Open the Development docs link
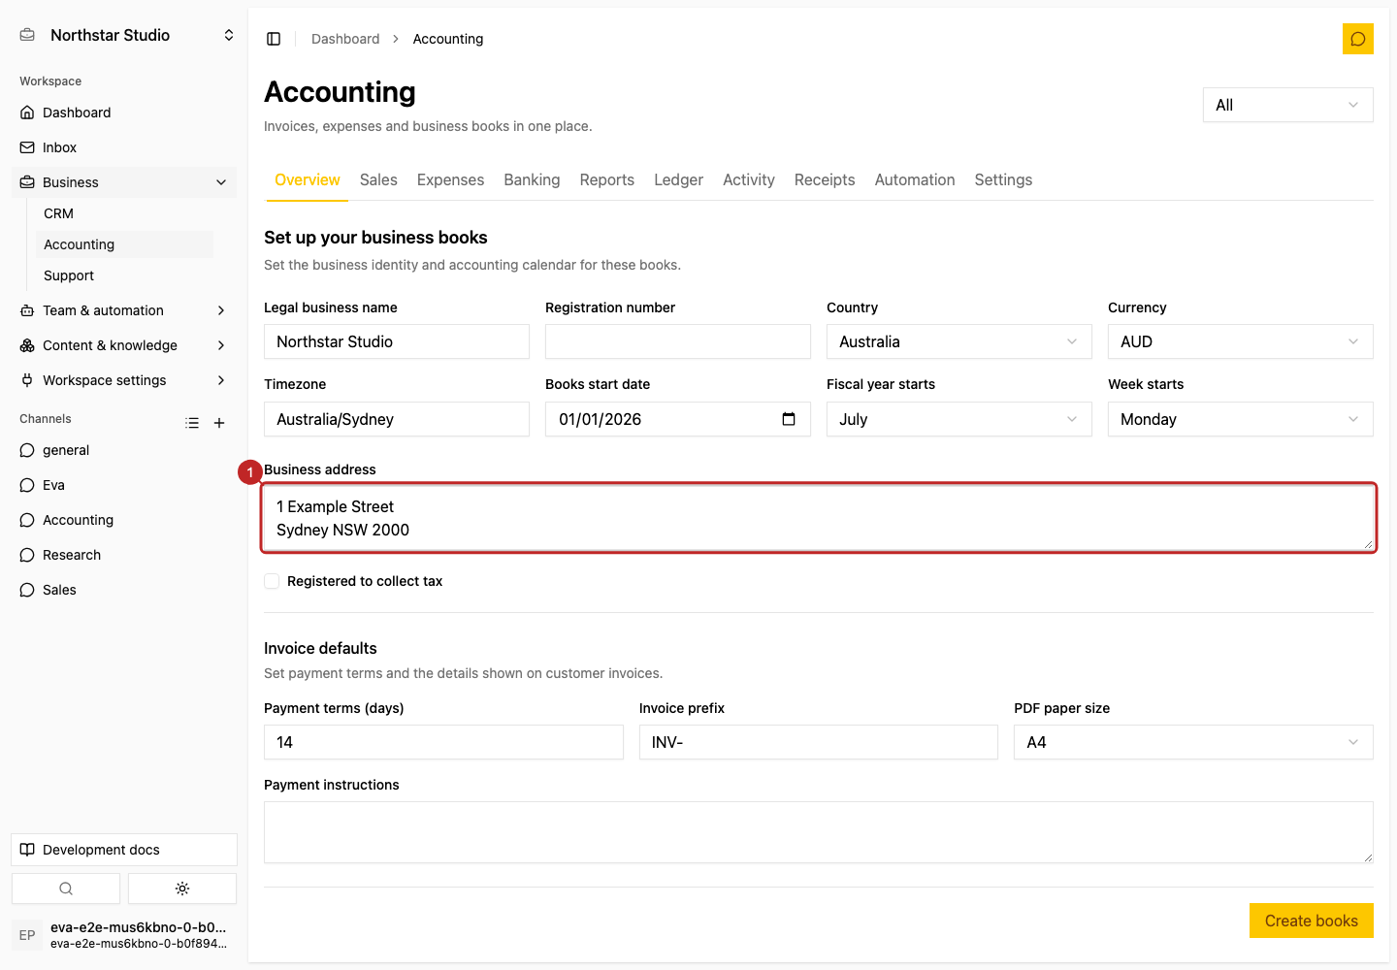 pos(124,850)
